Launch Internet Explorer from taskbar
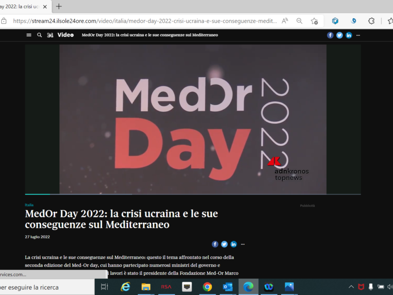The height and width of the screenshot is (295, 393). click(125, 287)
